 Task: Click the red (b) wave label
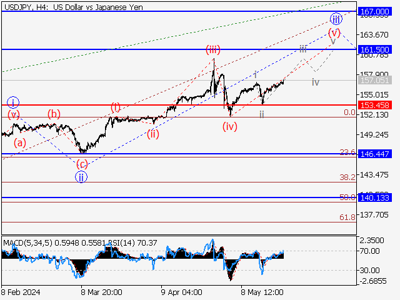point(54,114)
